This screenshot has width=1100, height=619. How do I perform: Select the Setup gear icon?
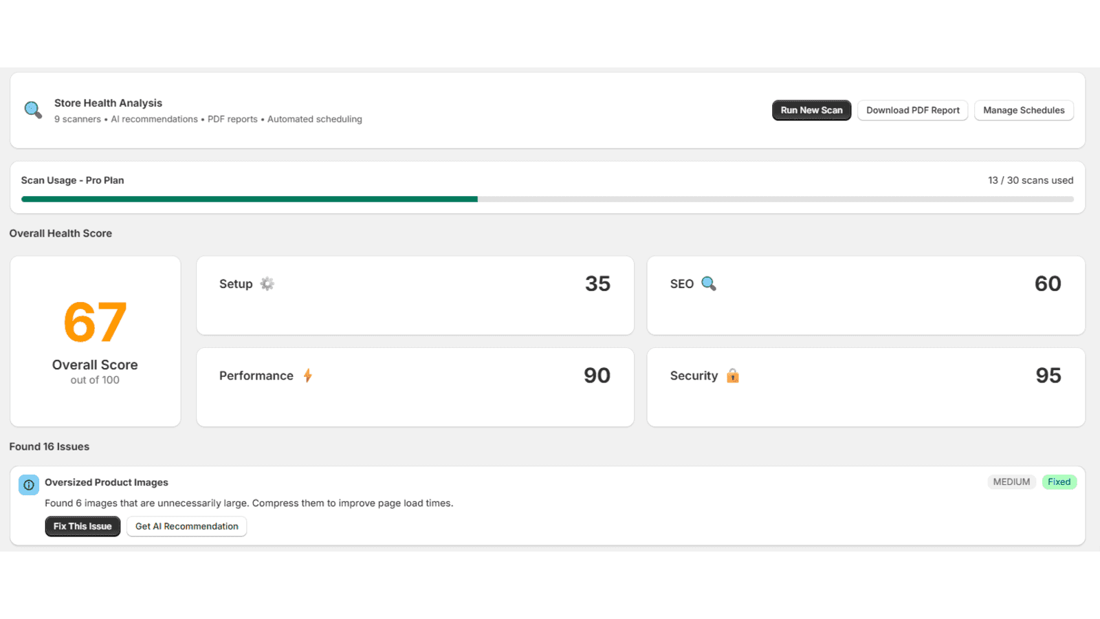tap(267, 283)
